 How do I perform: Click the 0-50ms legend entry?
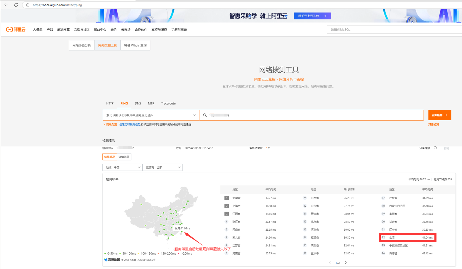111,253
